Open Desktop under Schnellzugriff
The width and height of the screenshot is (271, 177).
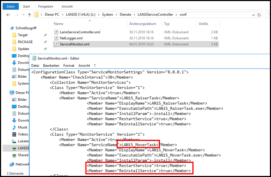click(x=20, y=56)
